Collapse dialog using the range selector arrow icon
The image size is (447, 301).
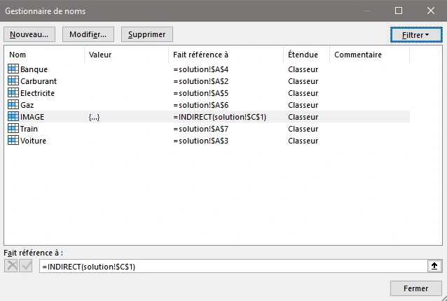[434, 266]
